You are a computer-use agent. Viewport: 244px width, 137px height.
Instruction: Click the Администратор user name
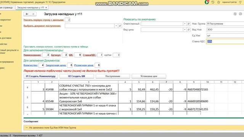[229, 2]
